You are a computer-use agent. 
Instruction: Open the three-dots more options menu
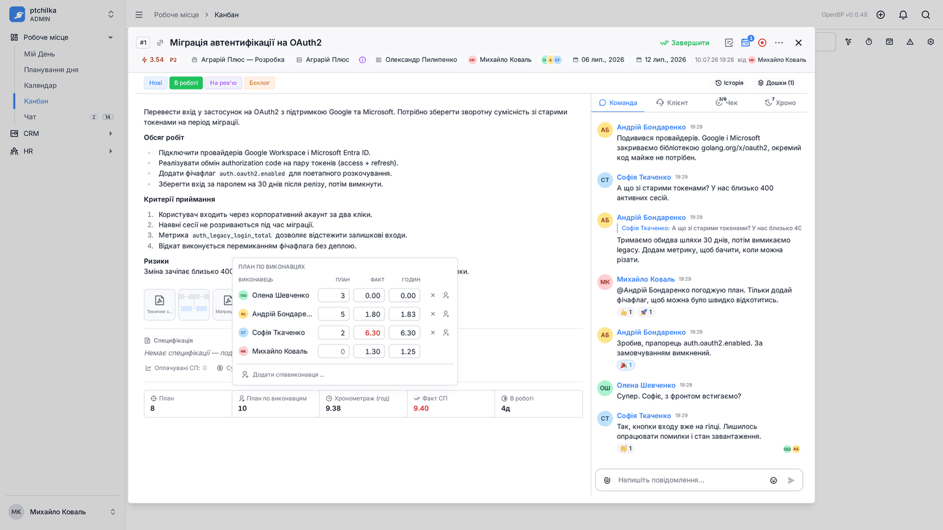coord(779,42)
